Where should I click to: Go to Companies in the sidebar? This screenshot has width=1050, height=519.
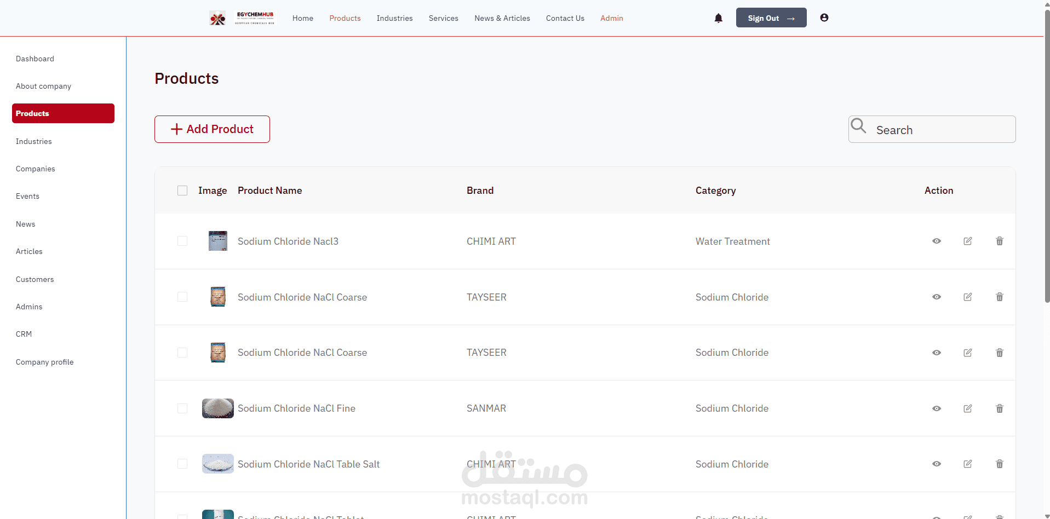[x=36, y=169]
